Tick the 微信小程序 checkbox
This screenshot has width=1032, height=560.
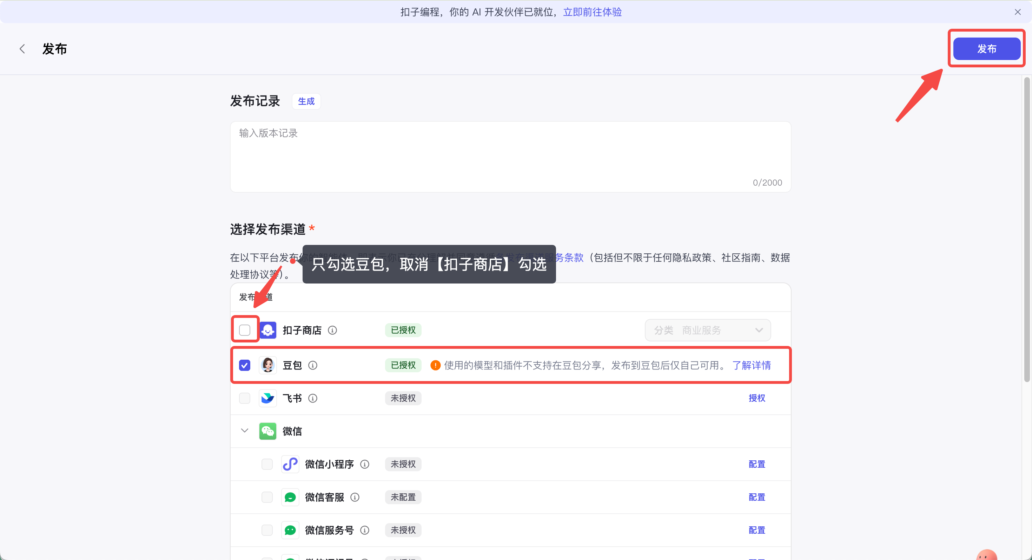[267, 464]
